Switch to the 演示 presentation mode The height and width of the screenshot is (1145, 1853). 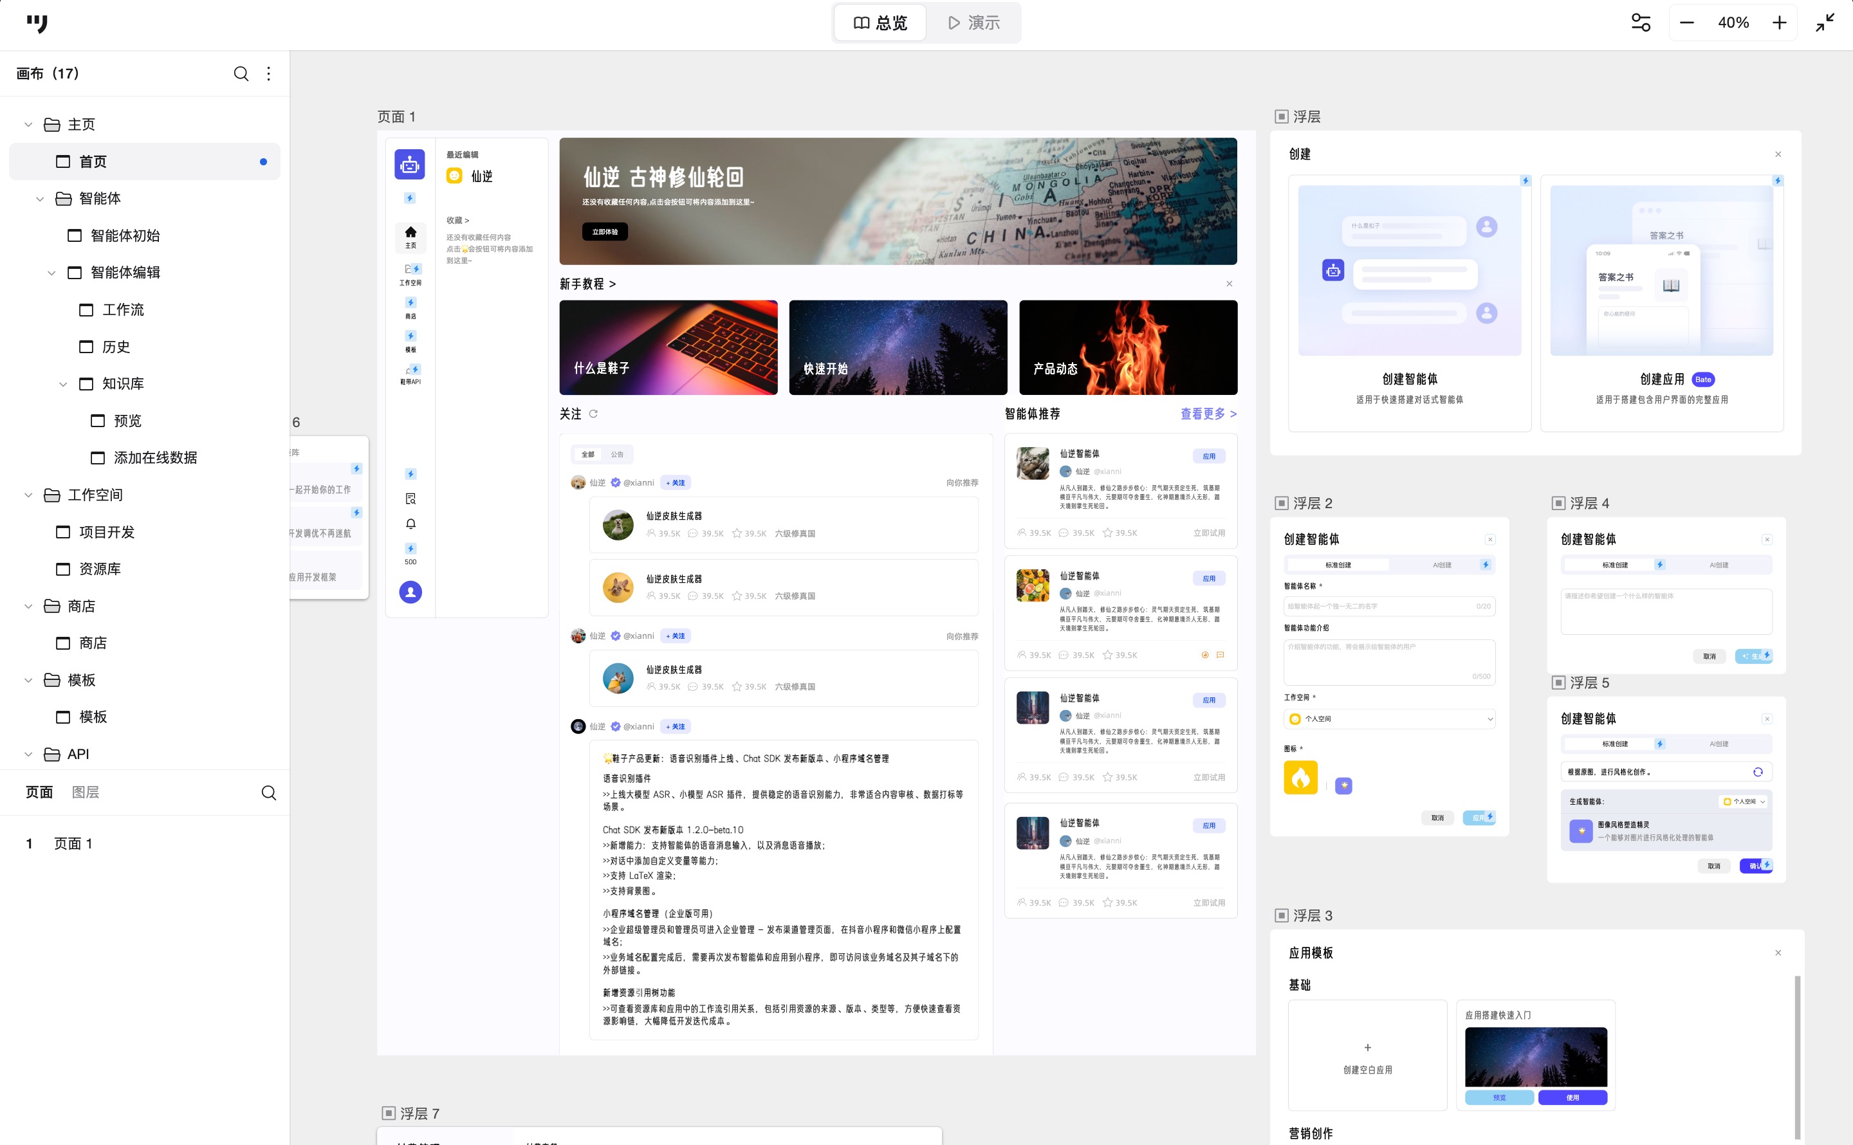974,23
